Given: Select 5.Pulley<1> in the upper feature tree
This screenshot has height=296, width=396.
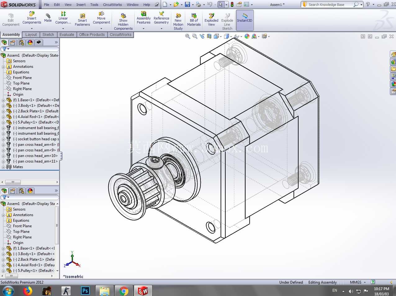Looking at the screenshot, I should click(36, 122).
